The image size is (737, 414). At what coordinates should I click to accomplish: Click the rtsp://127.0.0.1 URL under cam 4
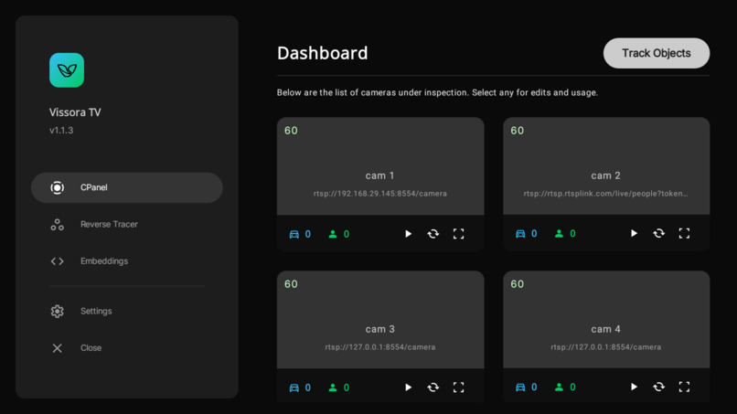(x=606, y=347)
